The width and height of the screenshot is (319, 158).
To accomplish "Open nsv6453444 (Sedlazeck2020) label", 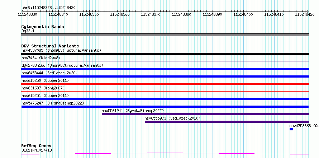I will tap(49, 73).
